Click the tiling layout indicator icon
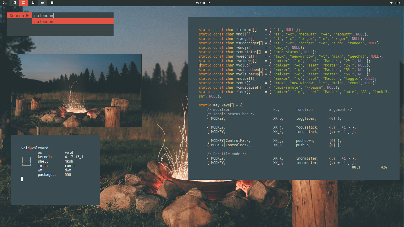 [x=52, y=3]
